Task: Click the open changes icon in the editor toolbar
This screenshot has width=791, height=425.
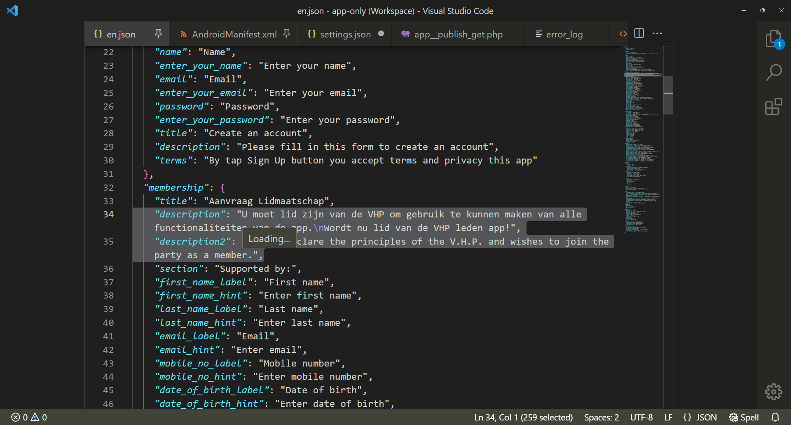Action: [623, 34]
